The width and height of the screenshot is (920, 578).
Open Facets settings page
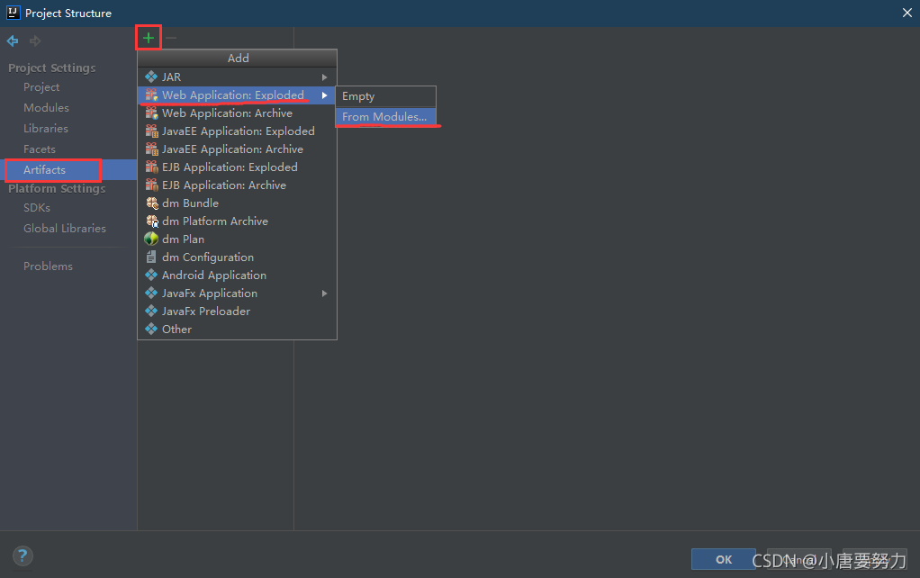click(40, 149)
